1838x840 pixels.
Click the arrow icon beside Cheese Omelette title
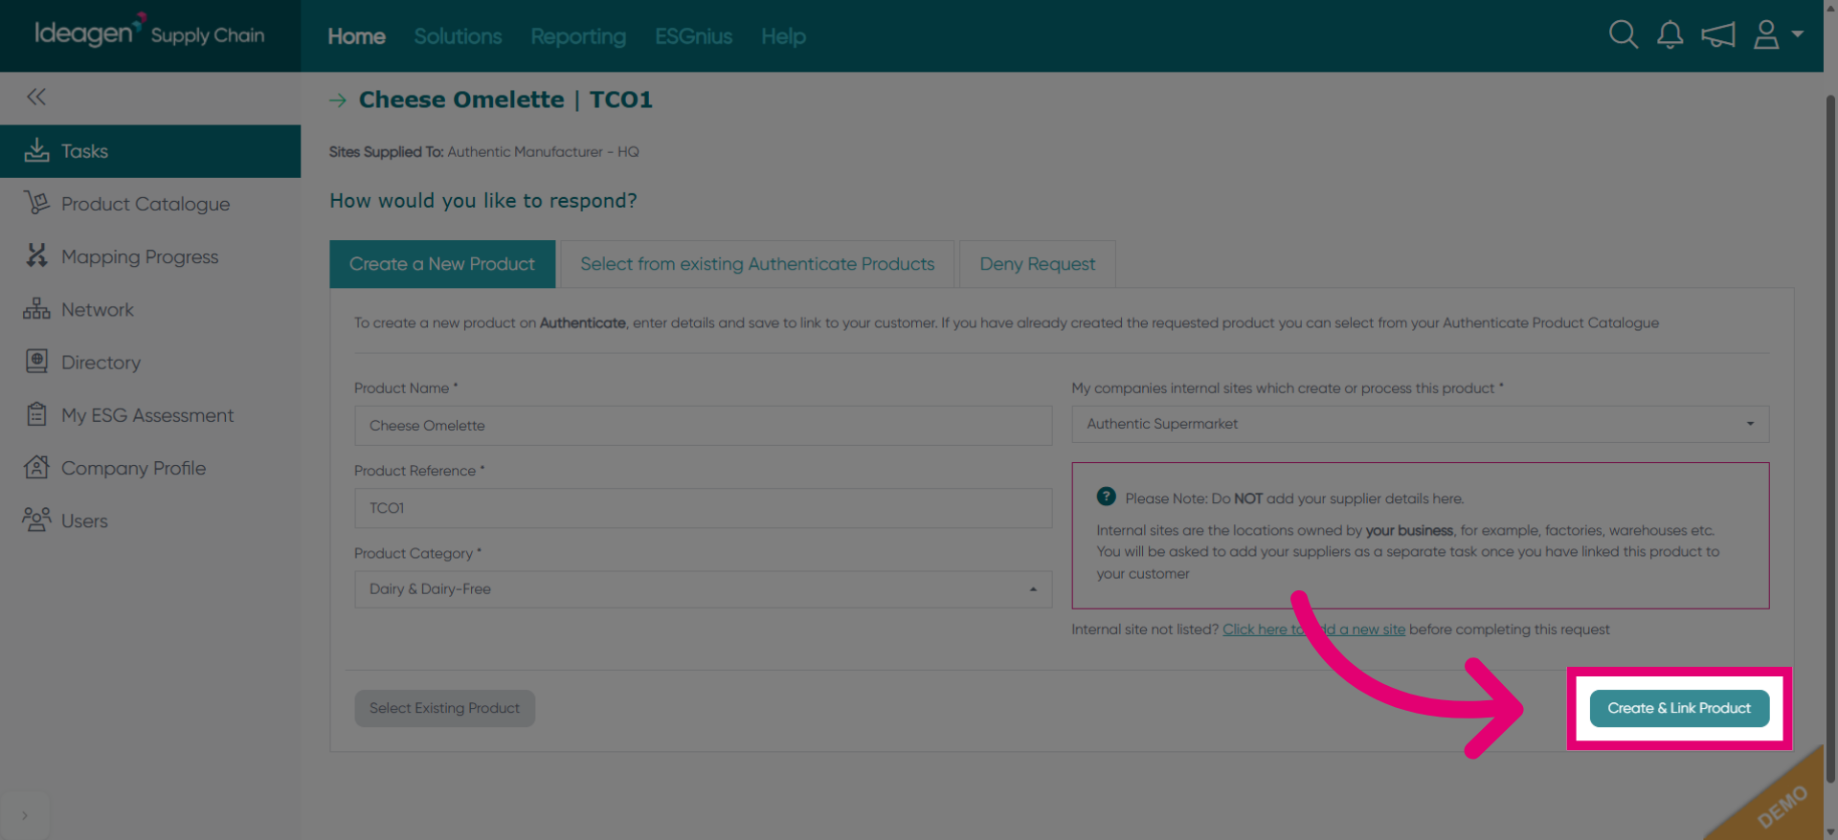click(338, 99)
